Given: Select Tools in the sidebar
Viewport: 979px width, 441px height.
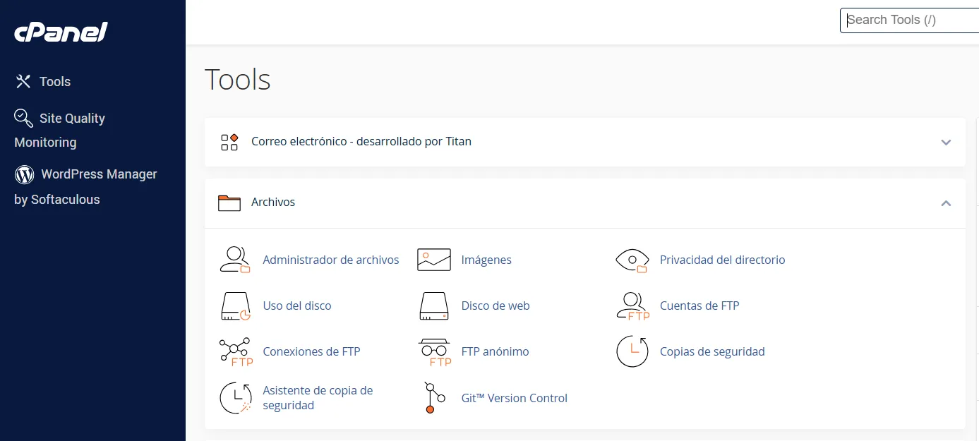Looking at the screenshot, I should click(x=54, y=82).
